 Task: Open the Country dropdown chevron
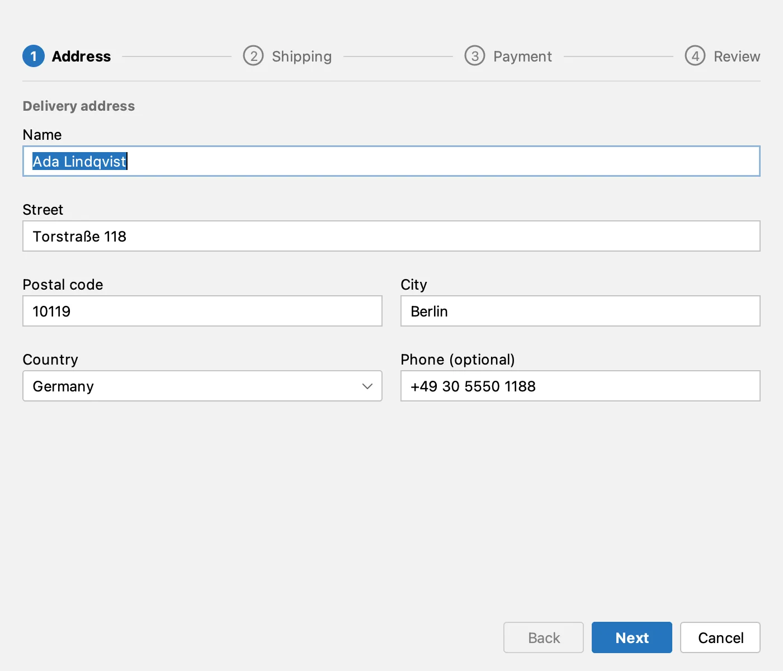tap(367, 386)
